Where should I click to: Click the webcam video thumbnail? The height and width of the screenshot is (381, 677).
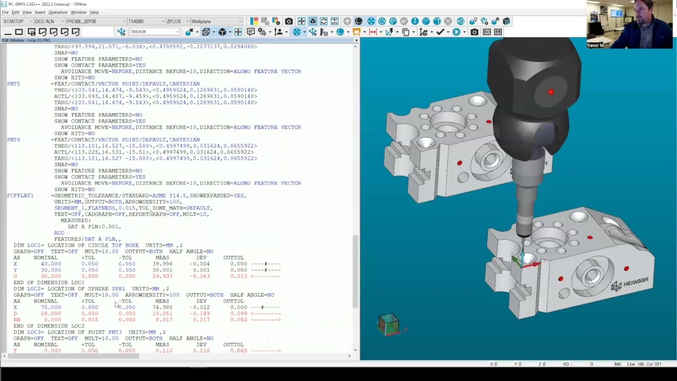pyautogui.click(x=629, y=24)
